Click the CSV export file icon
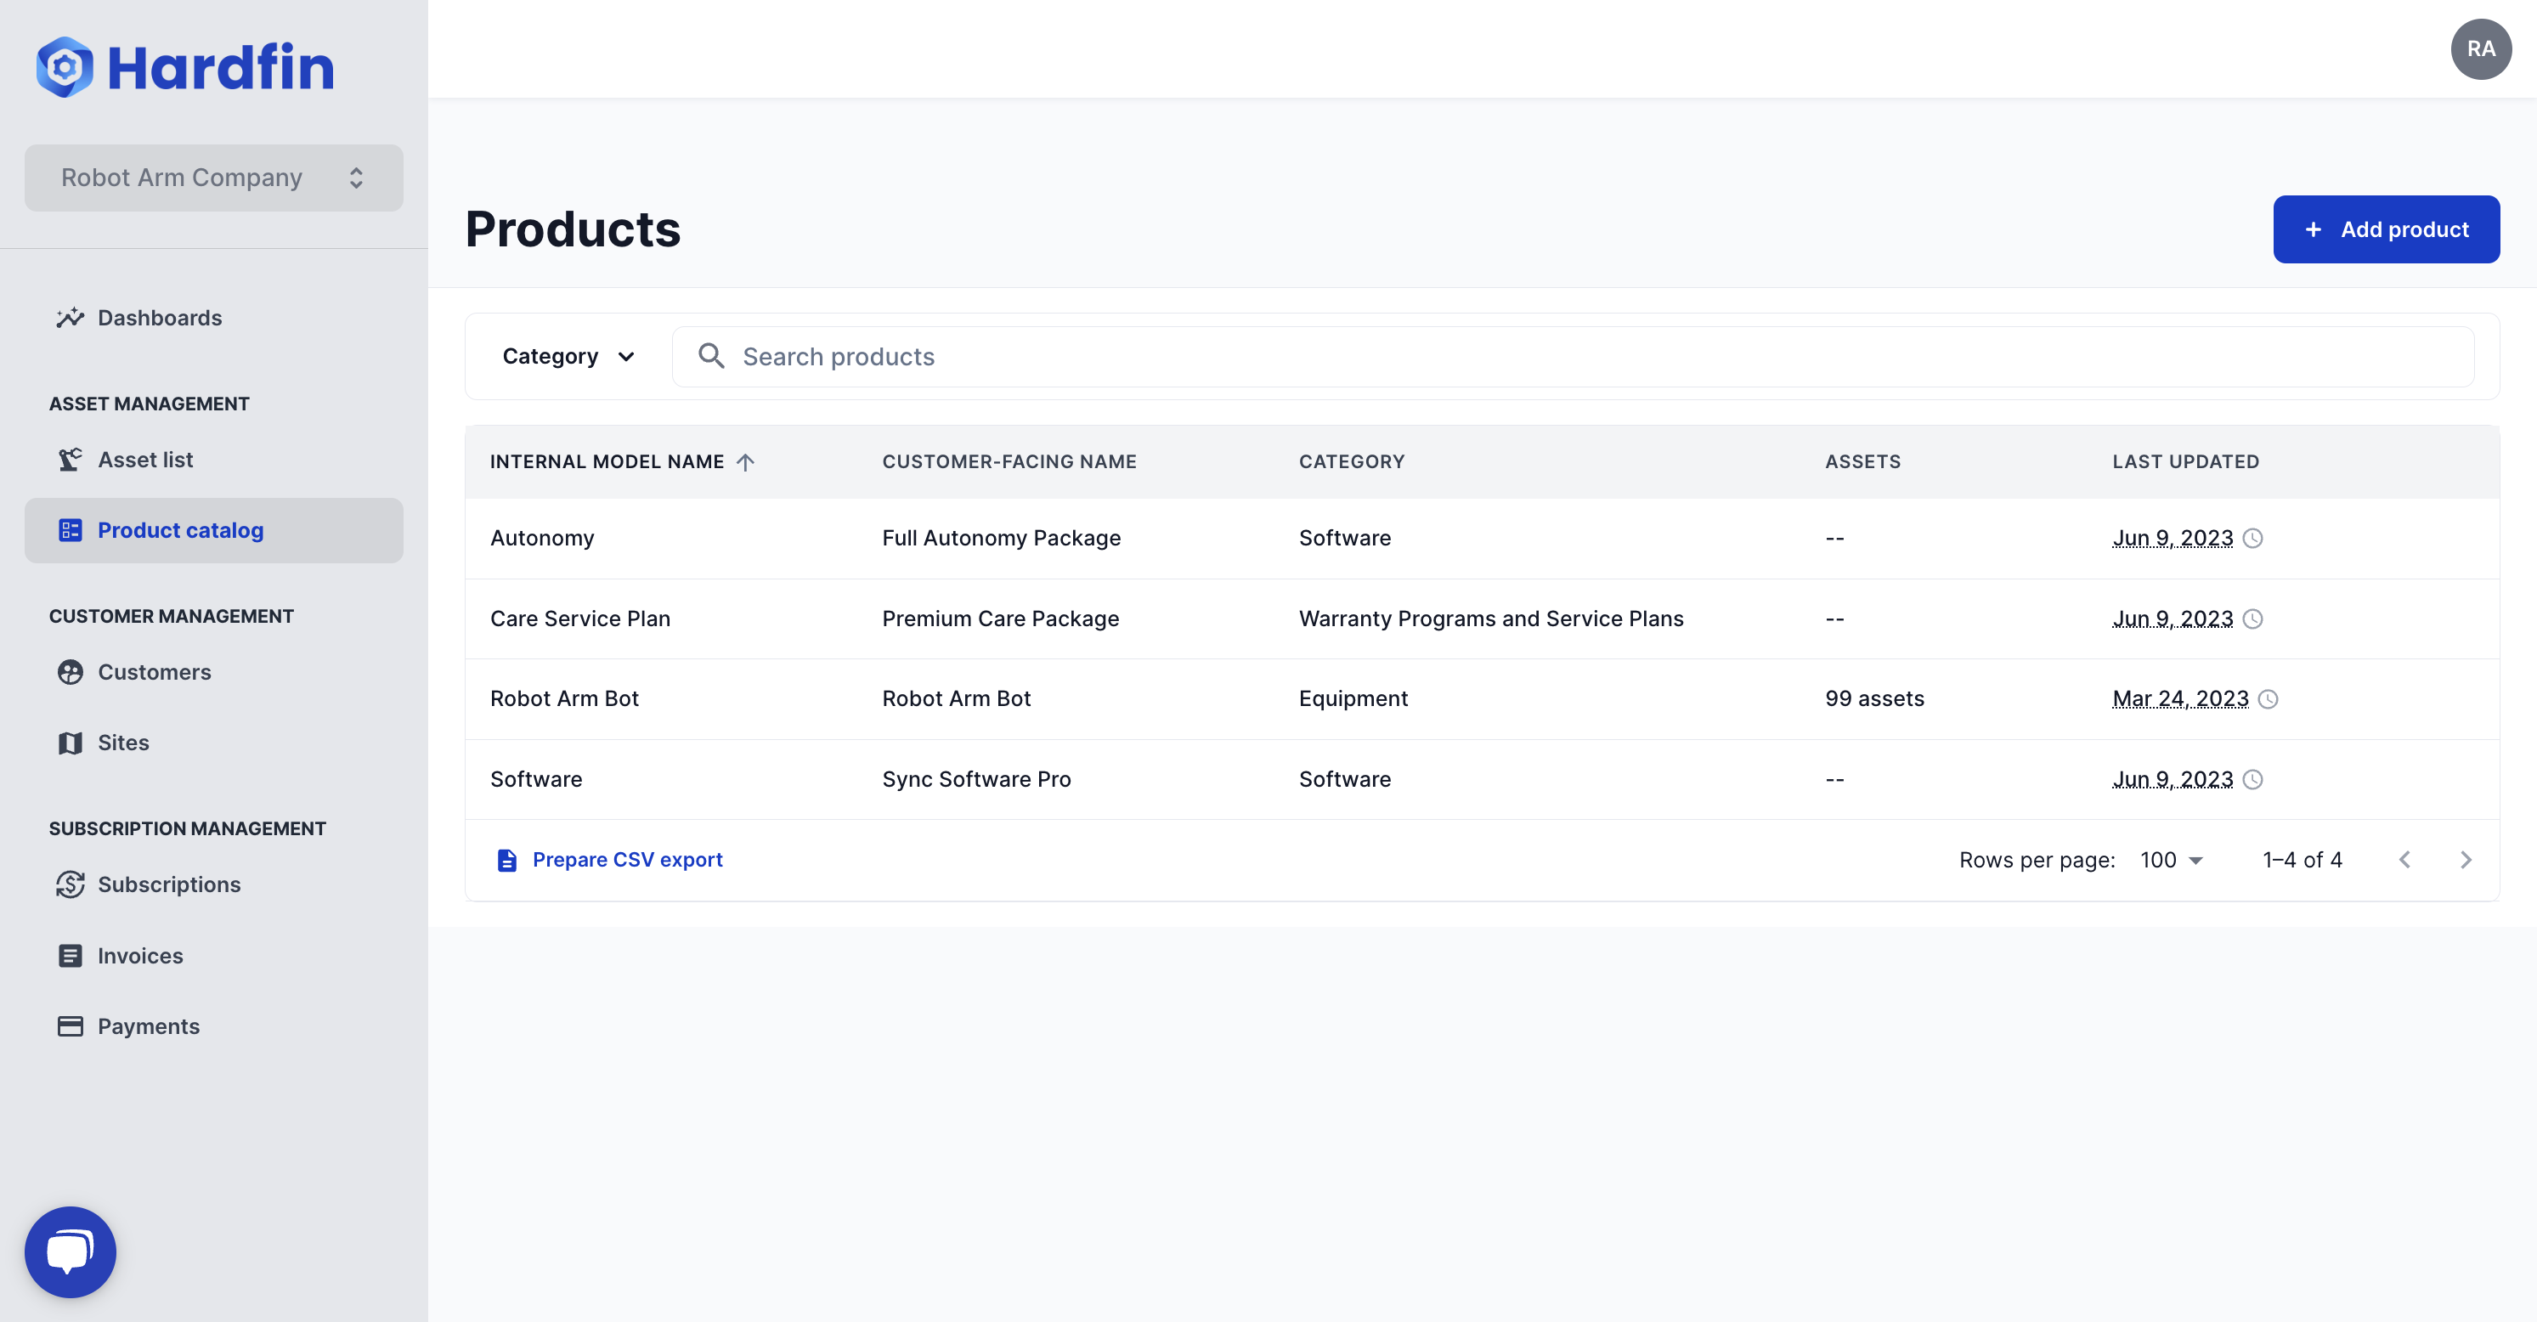This screenshot has width=2537, height=1322. coord(507,860)
